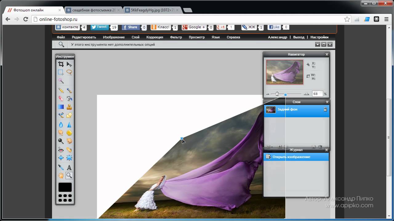394x221 pixels.
Task: Select the Color Replace tool
Action: coord(61,115)
